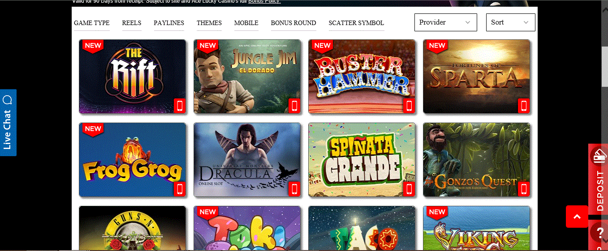Click the mobile icon on Fortunes of Sparta
Screen dimensions: 608x251
coord(524,106)
